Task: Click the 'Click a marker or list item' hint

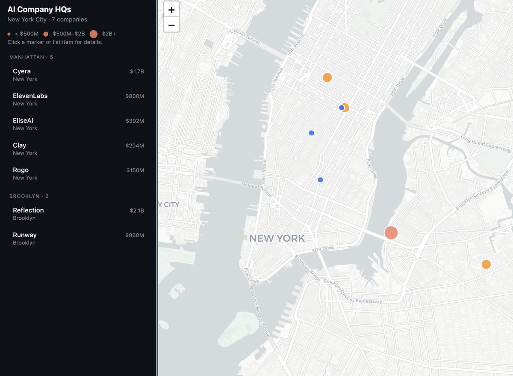Action: (55, 42)
